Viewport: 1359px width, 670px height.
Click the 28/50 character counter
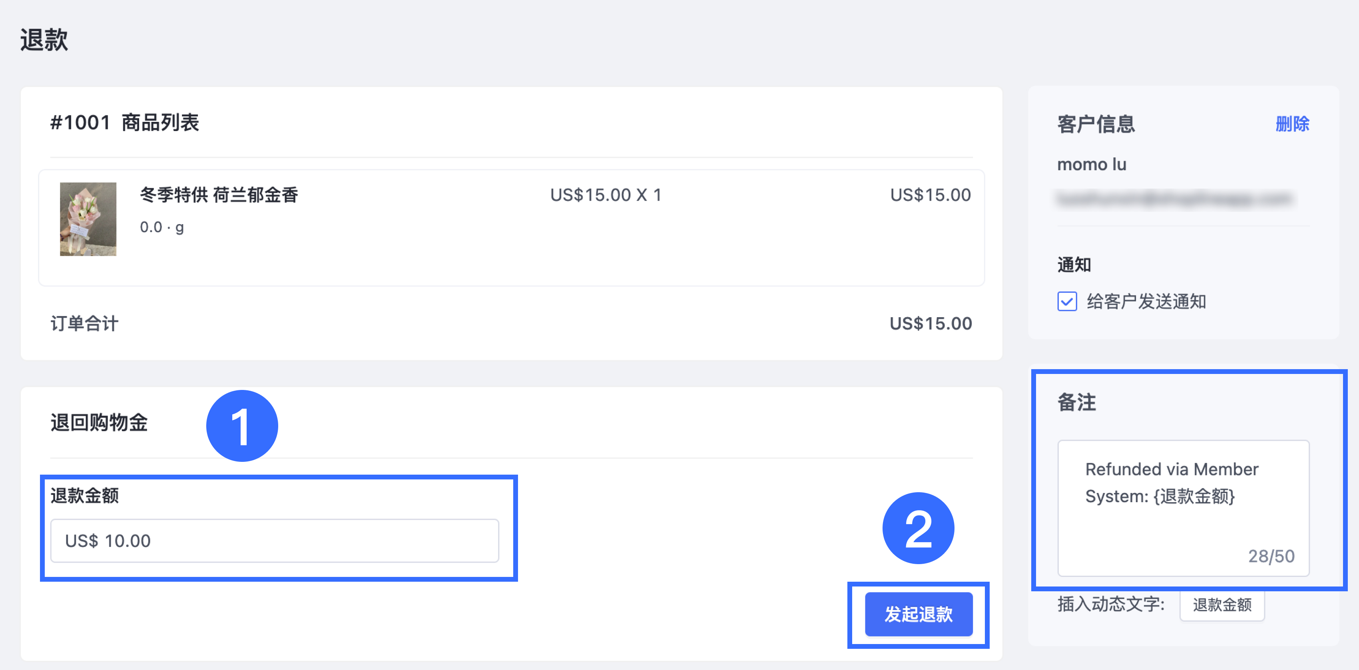pos(1271,556)
